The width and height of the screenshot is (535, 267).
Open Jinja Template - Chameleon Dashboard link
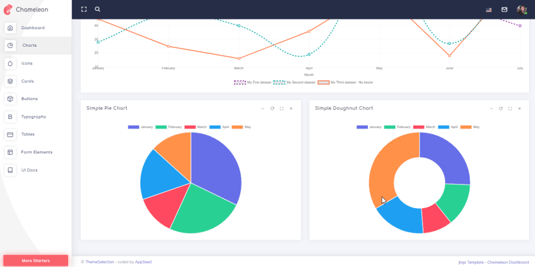(494, 262)
